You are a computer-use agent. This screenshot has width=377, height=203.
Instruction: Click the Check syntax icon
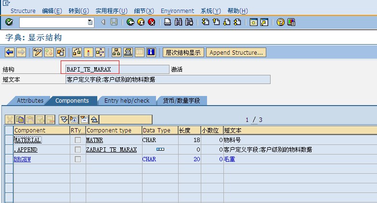tap(77, 52)
